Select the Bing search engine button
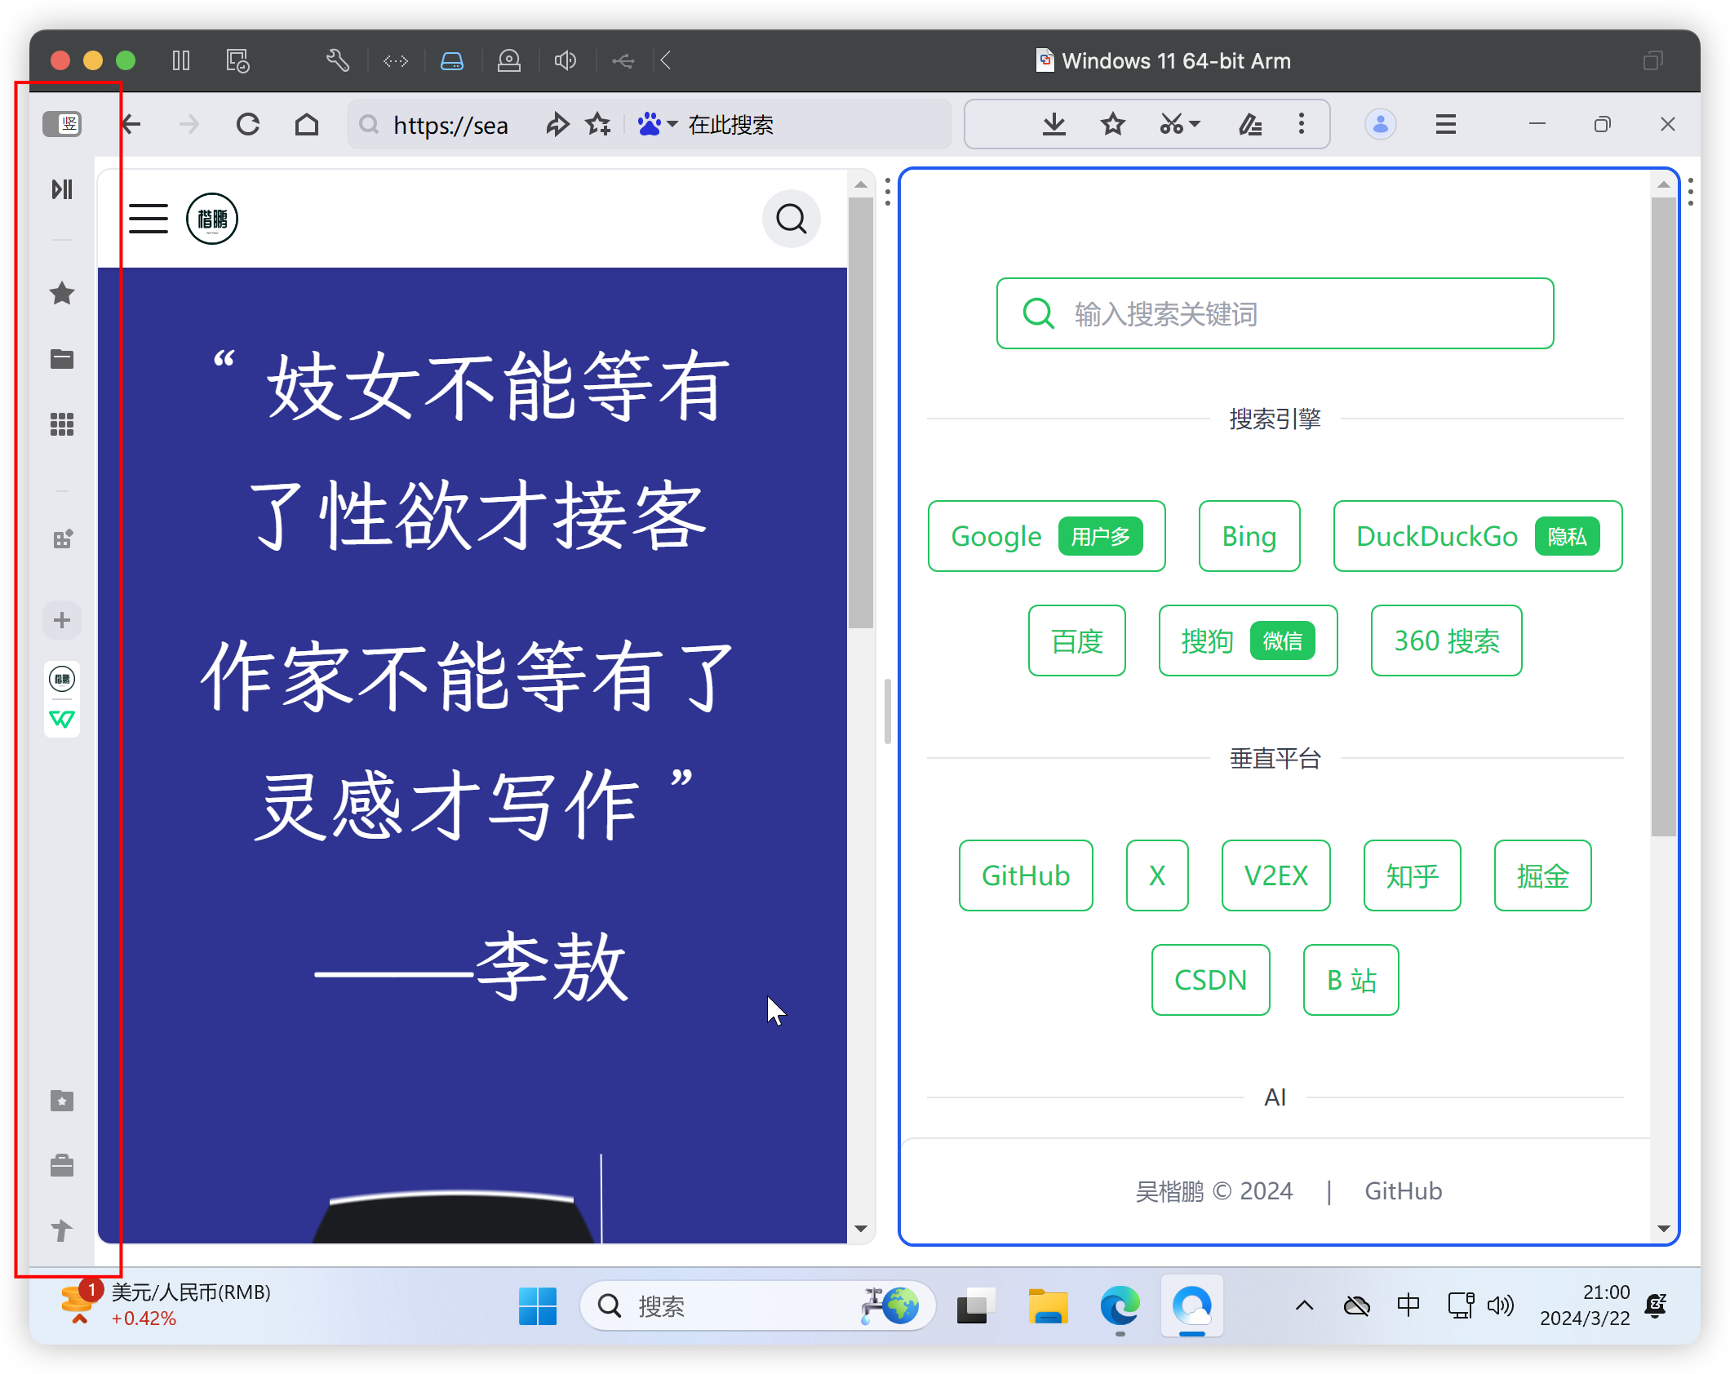1730x1374 pixels. point(1249,536)
